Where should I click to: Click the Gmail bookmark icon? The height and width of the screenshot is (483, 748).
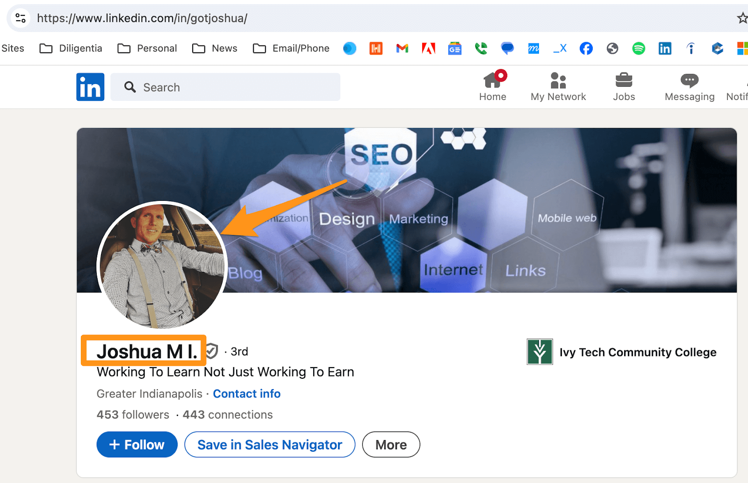click(x=402, y=48)
